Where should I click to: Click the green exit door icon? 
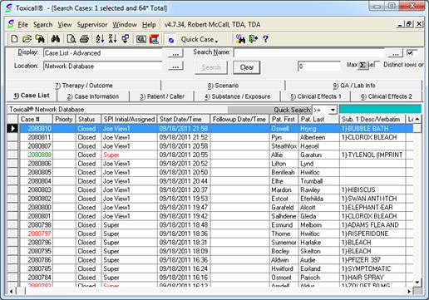click(x=254, y=39)
